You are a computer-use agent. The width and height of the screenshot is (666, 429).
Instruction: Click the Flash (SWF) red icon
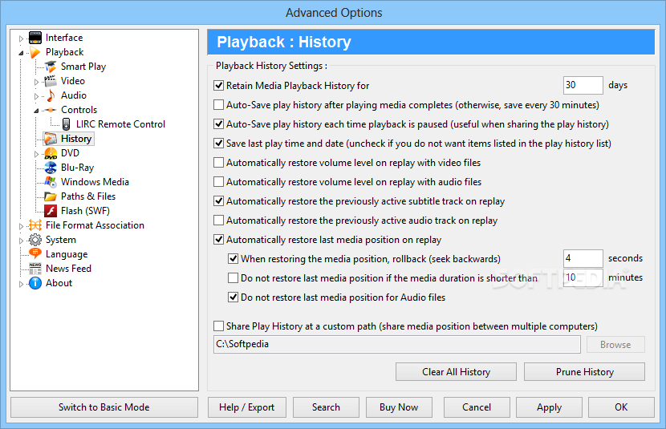[51, 211]
